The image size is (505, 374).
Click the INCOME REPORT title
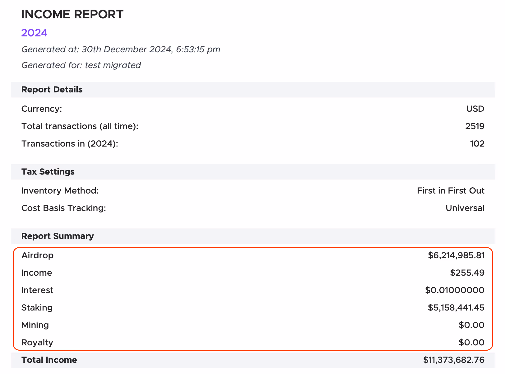pyautogui.click(x=72, y=15)
